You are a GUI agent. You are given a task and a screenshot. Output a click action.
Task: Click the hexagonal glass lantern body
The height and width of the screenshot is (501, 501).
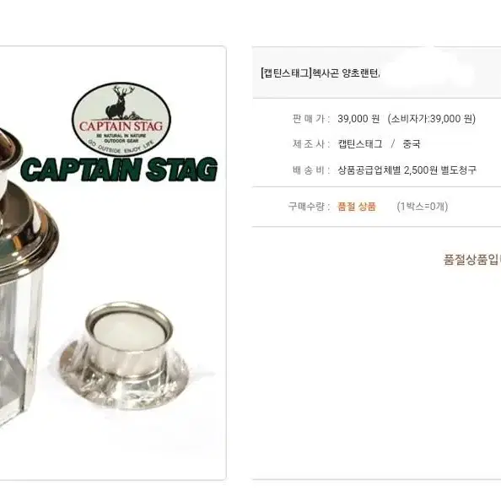[x=19, y=345]
